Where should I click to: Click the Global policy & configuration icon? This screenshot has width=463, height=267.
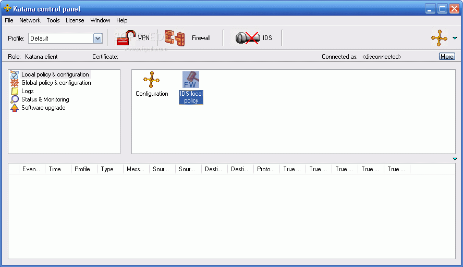(x=15, y=83)
